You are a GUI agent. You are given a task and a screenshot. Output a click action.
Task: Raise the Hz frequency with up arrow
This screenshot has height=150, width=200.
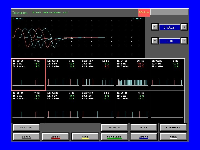pos(155,41)
